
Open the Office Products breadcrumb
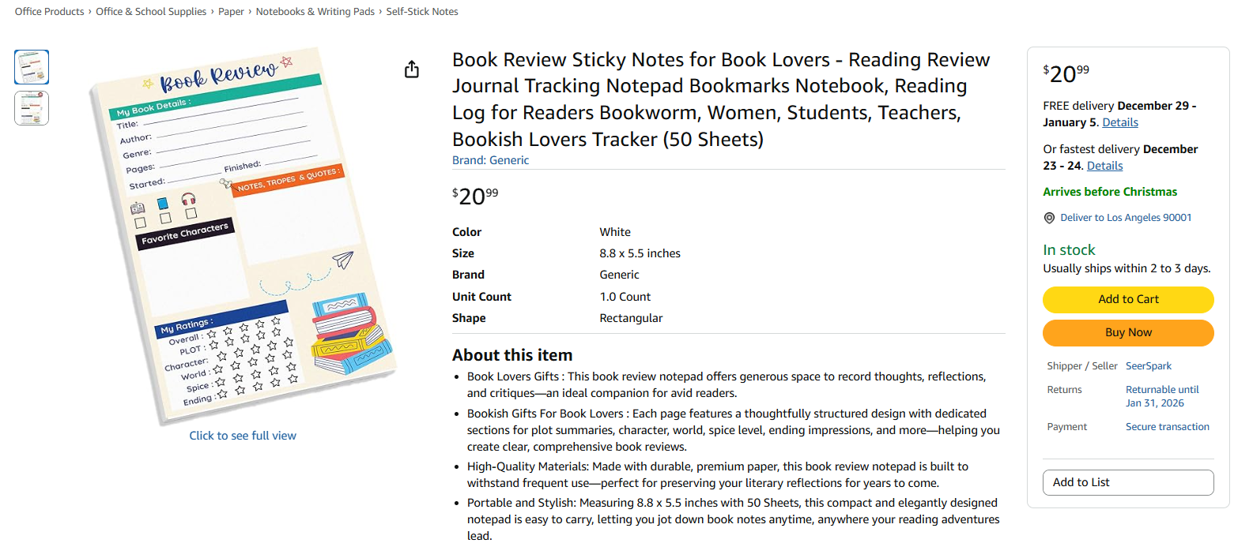coord(49,12)
